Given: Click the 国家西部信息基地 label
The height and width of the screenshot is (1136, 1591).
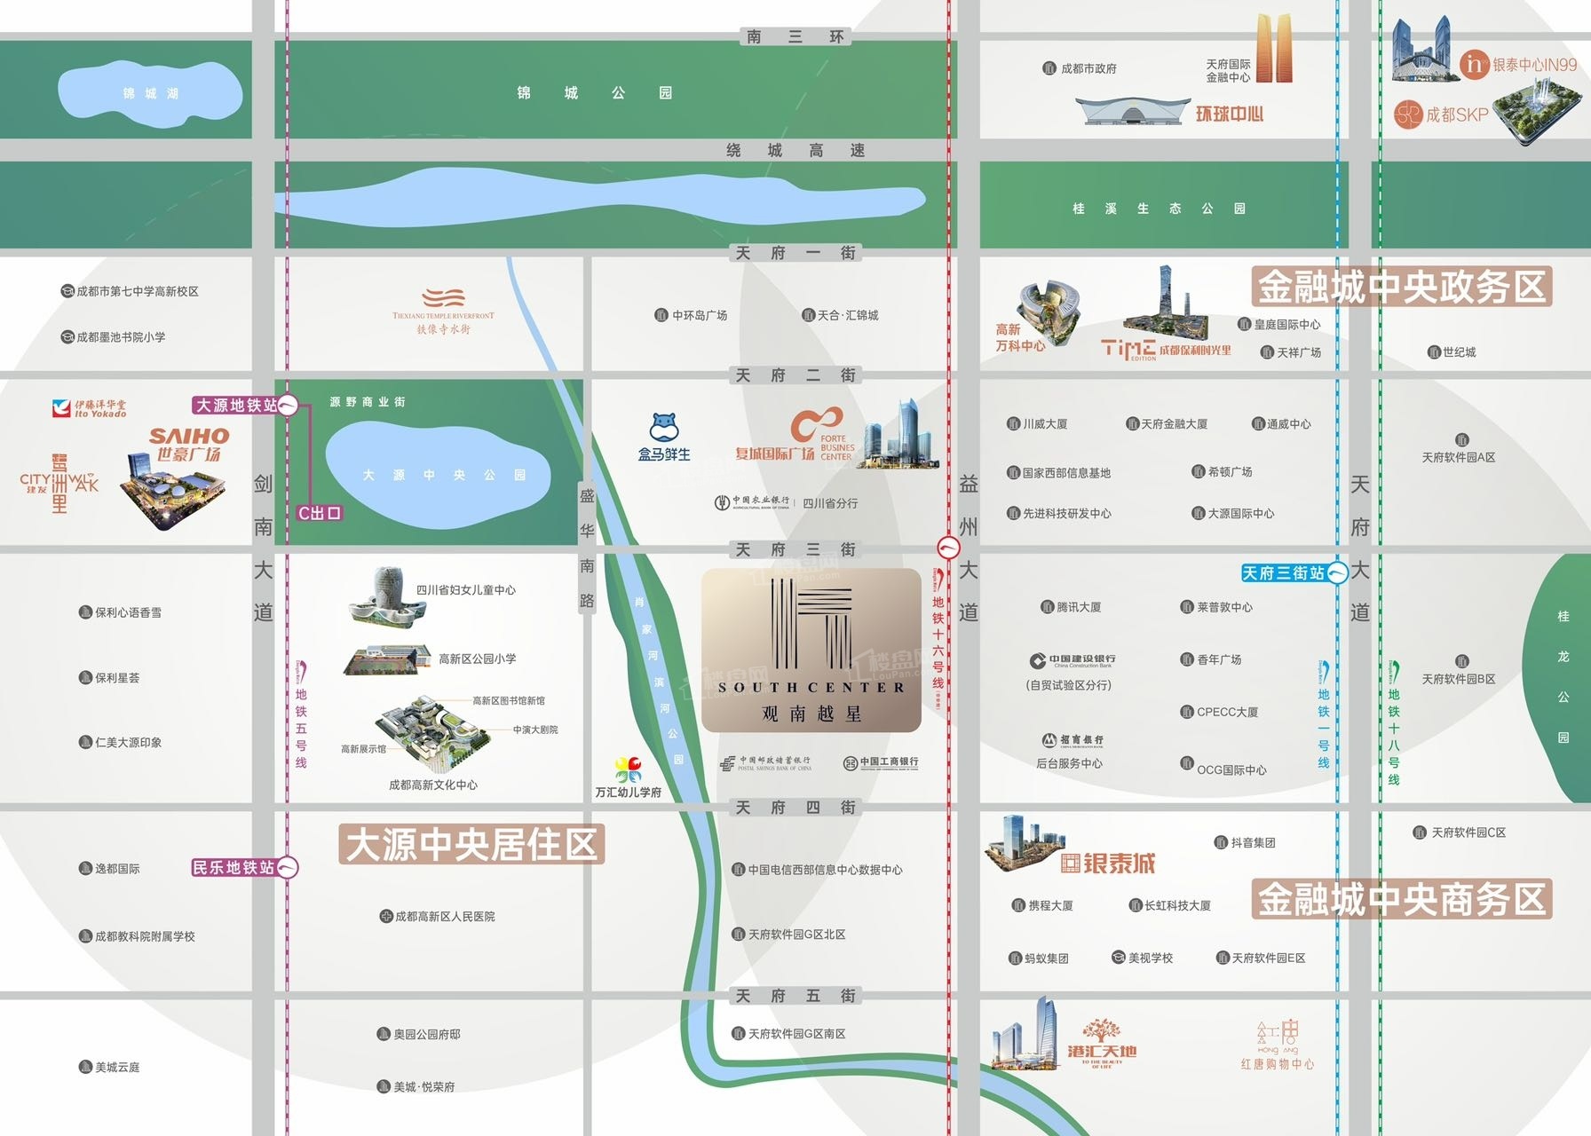Looking at the screenshot, I should click(x=1059, y=473).
